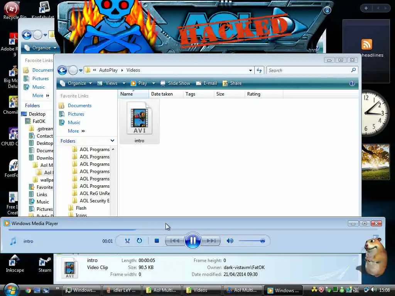Open explorer Help icon
This screenshot has height=296, width=395.
pos(352,83)
